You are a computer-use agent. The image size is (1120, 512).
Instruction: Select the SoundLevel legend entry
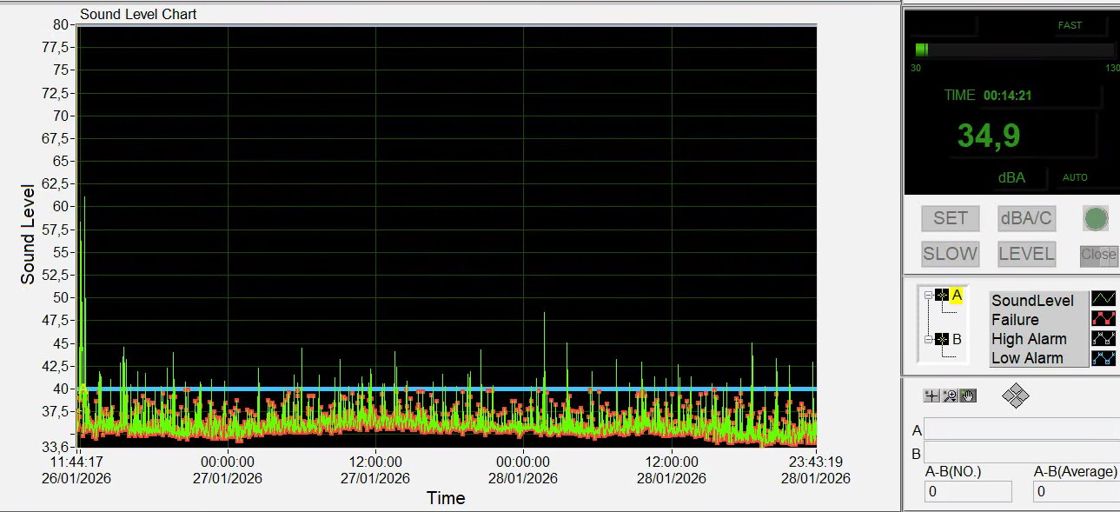(1032, 301)
